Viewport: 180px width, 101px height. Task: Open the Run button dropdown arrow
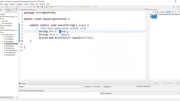pyautogui.click(x=40, y=7)
